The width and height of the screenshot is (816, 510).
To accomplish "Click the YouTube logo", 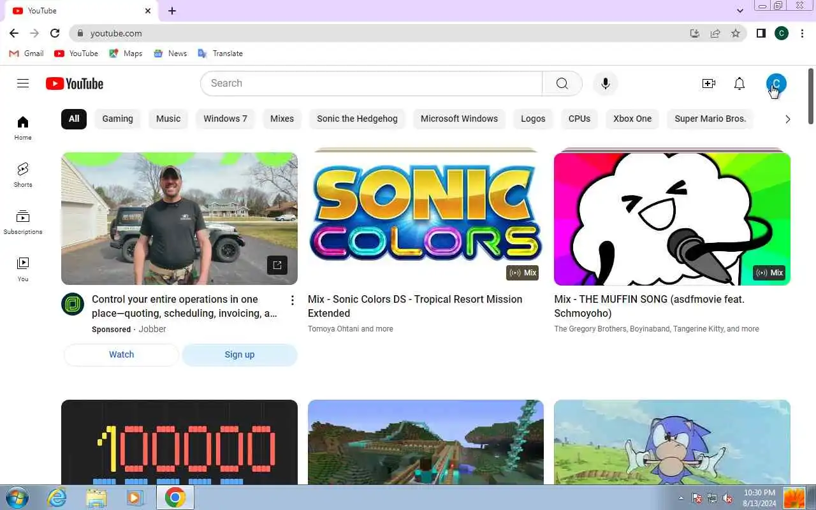I will [75, 84].
